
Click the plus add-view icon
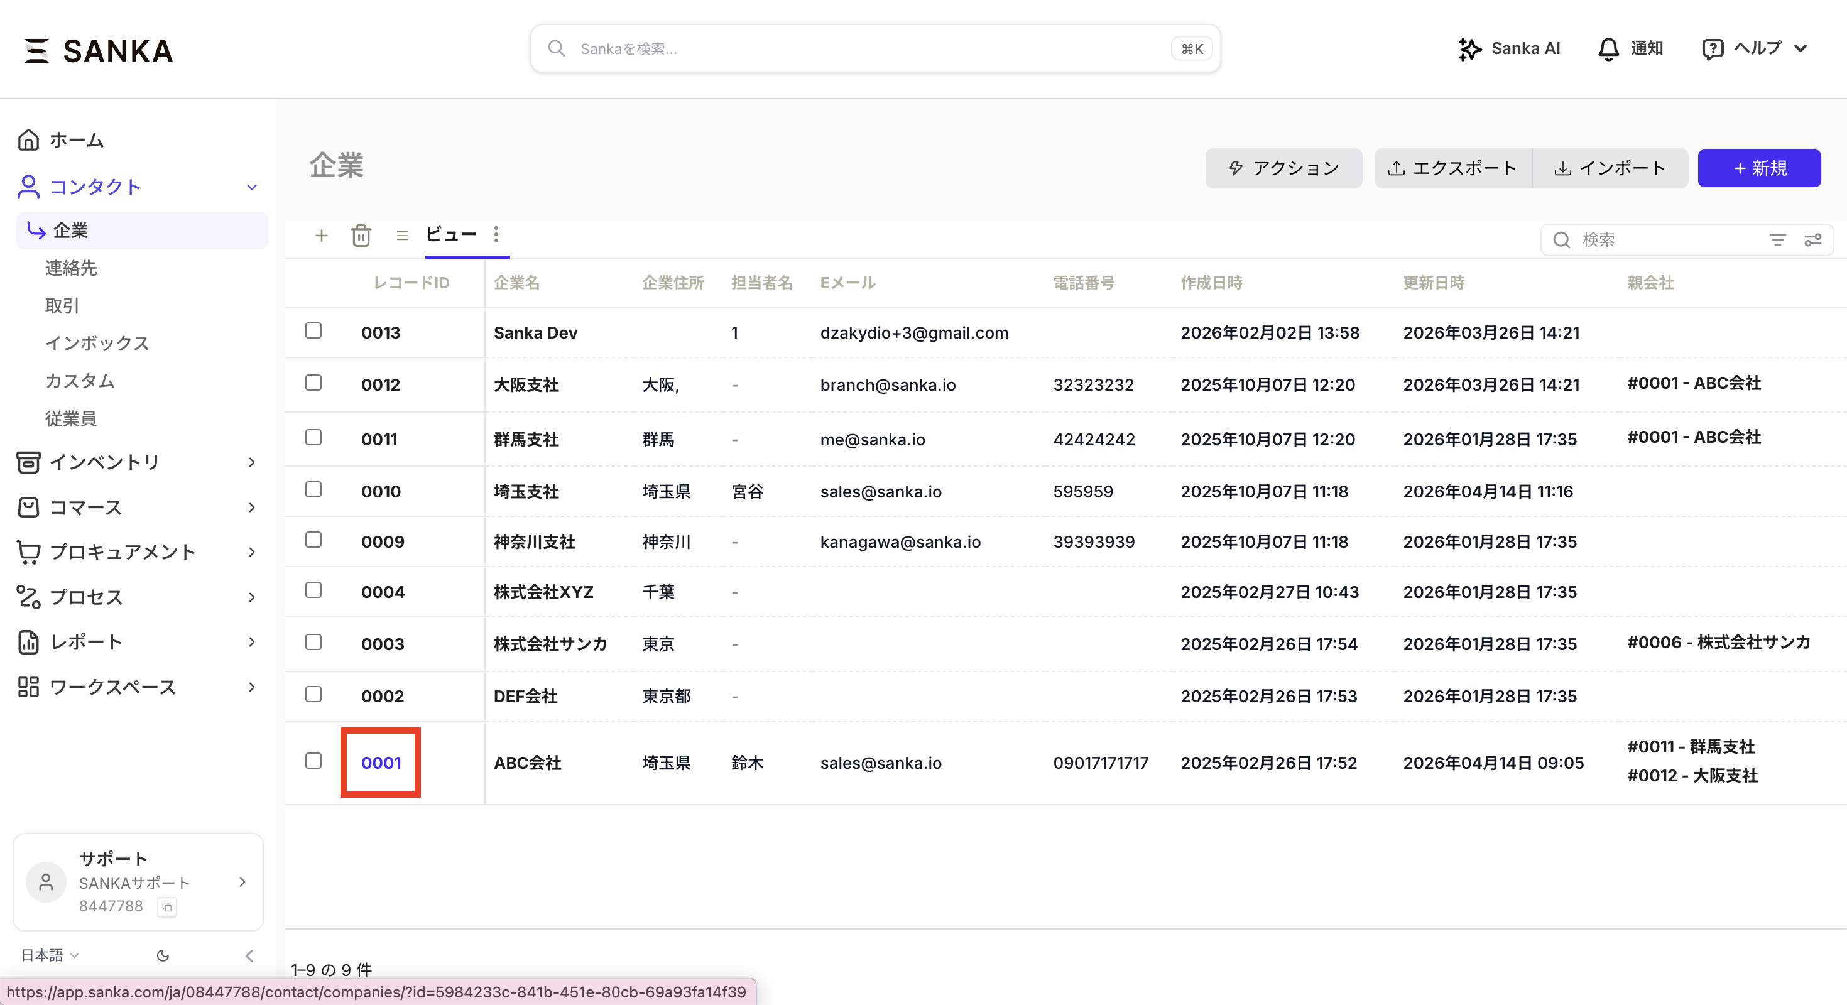click(x=321, y=235)
